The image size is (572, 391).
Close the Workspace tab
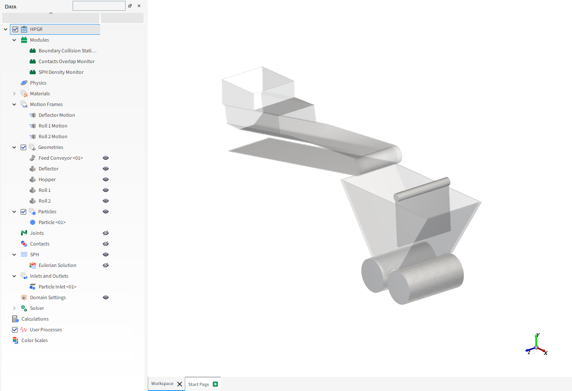click(180, 384)
